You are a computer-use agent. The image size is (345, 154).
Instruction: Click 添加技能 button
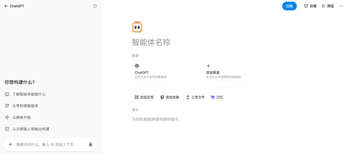coord(170,97)
